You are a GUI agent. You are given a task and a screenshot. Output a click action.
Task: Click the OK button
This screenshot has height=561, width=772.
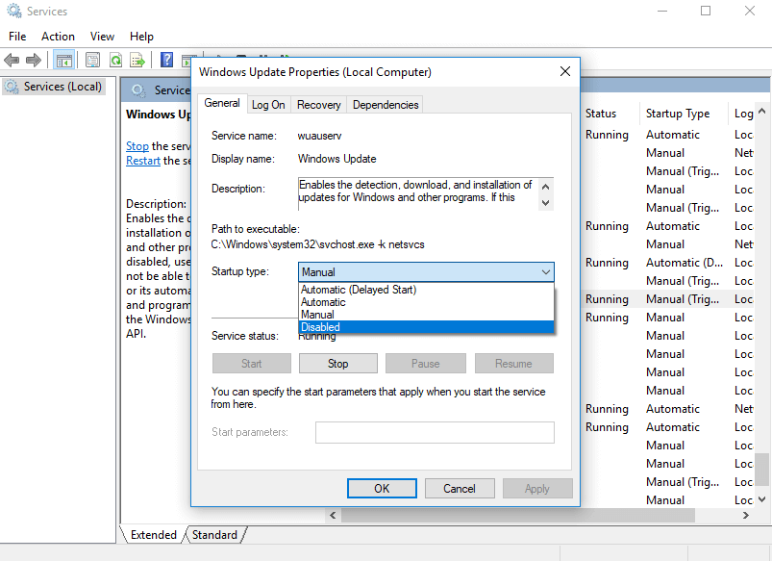(382, 489)
